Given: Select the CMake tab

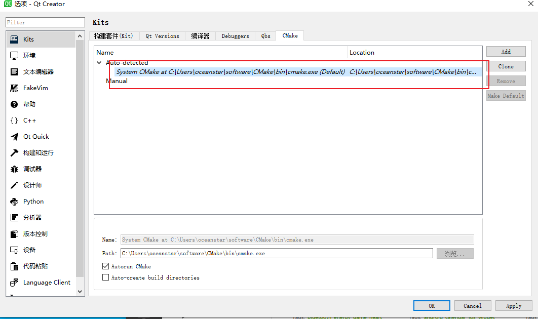Looking at the screenshot, I should (x=290, y=35).
